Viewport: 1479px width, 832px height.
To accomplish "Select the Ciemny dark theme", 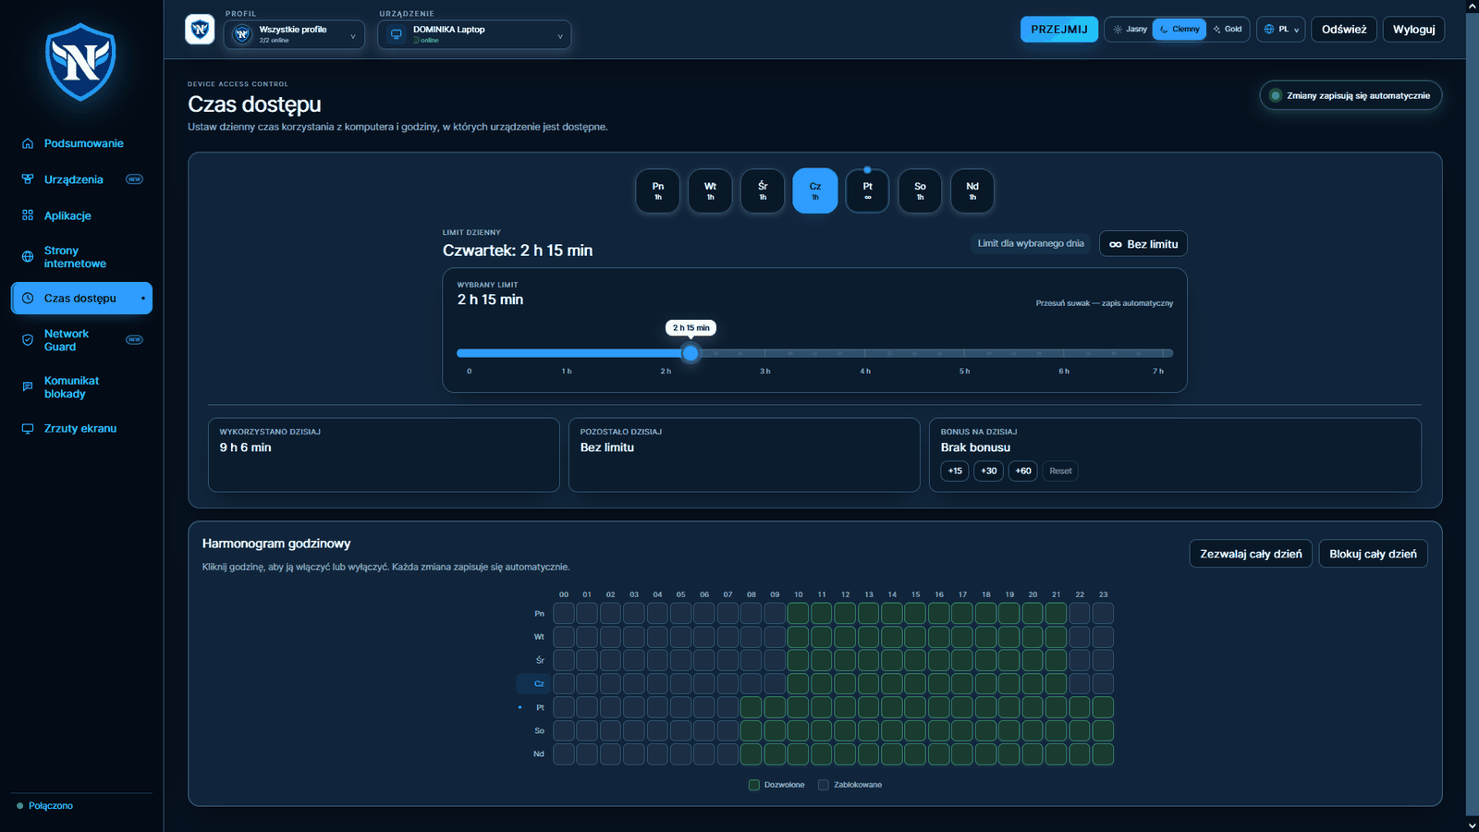I will pos(1180,30).
